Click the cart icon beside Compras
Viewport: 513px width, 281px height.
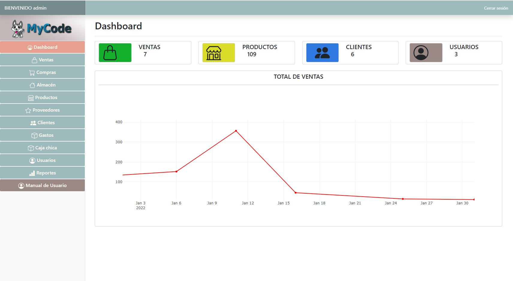pos(32,73)
